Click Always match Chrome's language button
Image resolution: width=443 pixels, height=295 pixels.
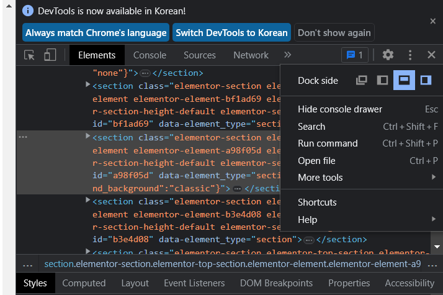(x=96, y=32)
